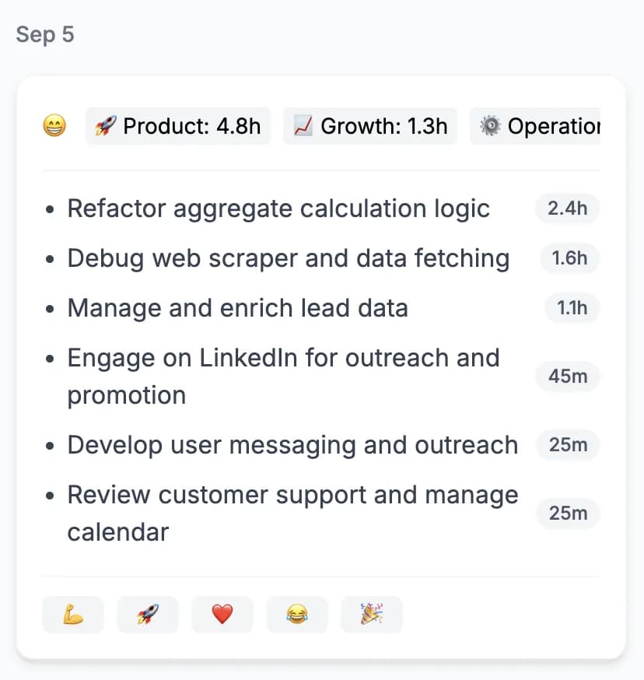Click the Sep 5 date label

click(x=44, y=34)
